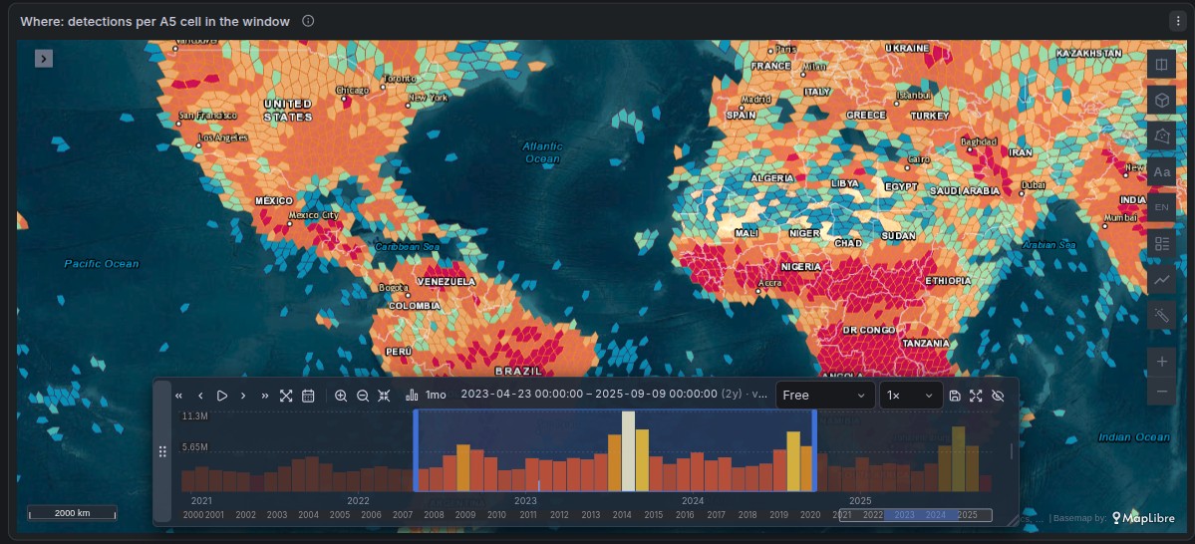
Task: Open the timeline calendar date picker
Action: 308,396
